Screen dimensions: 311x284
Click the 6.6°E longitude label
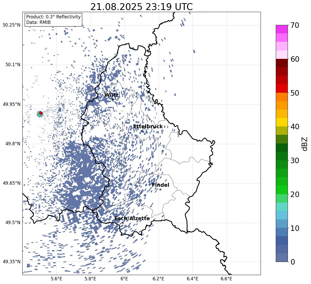pyautogui.click(x=226, y=279)
